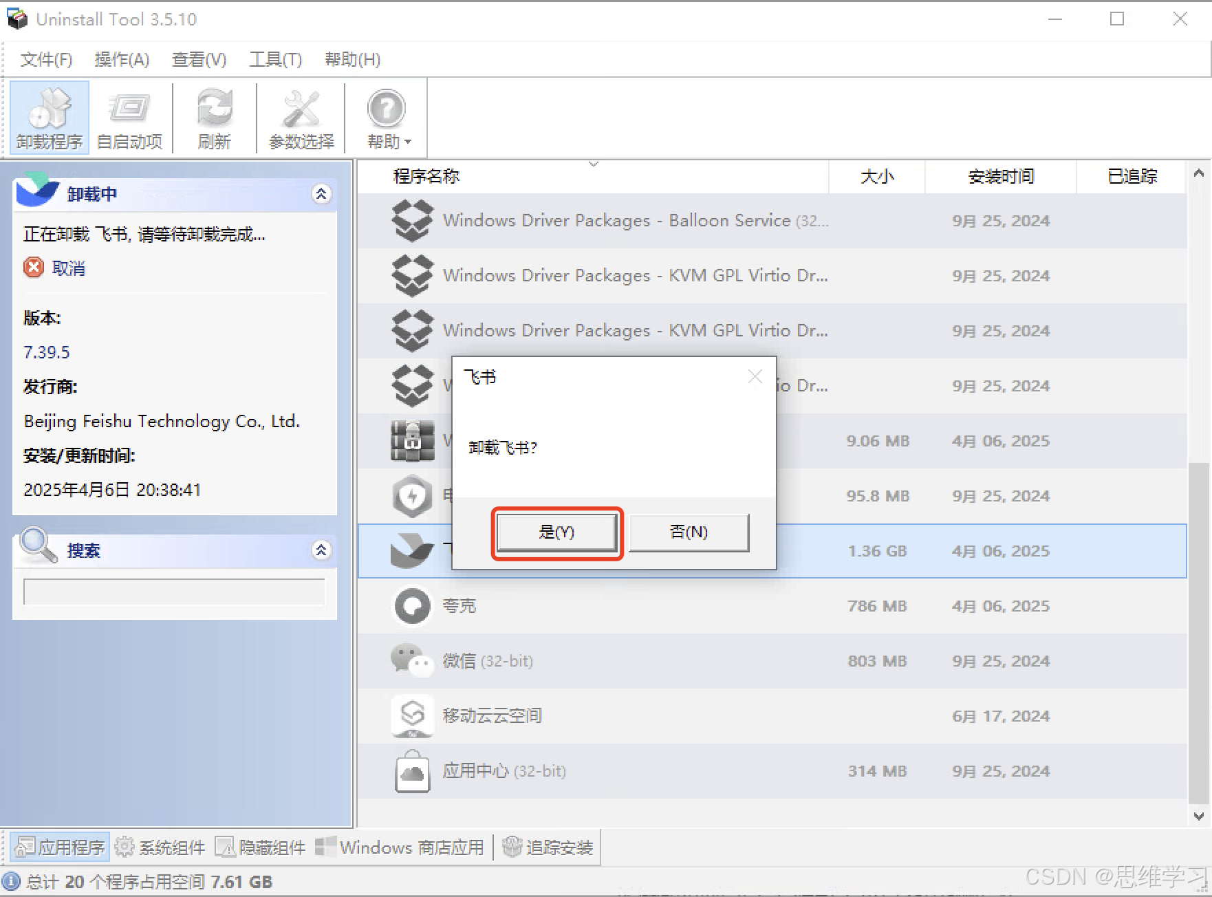
Task: Open the 文件(F) menu
Action: (x=46, y=60)
